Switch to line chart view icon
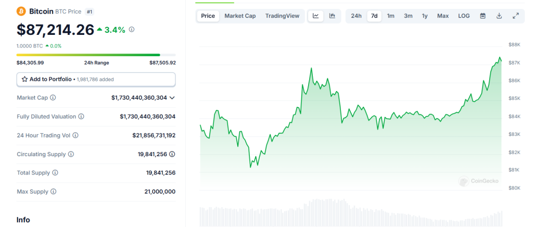Image resolution: width=533 pixels, height=227 pixels. 316,16
